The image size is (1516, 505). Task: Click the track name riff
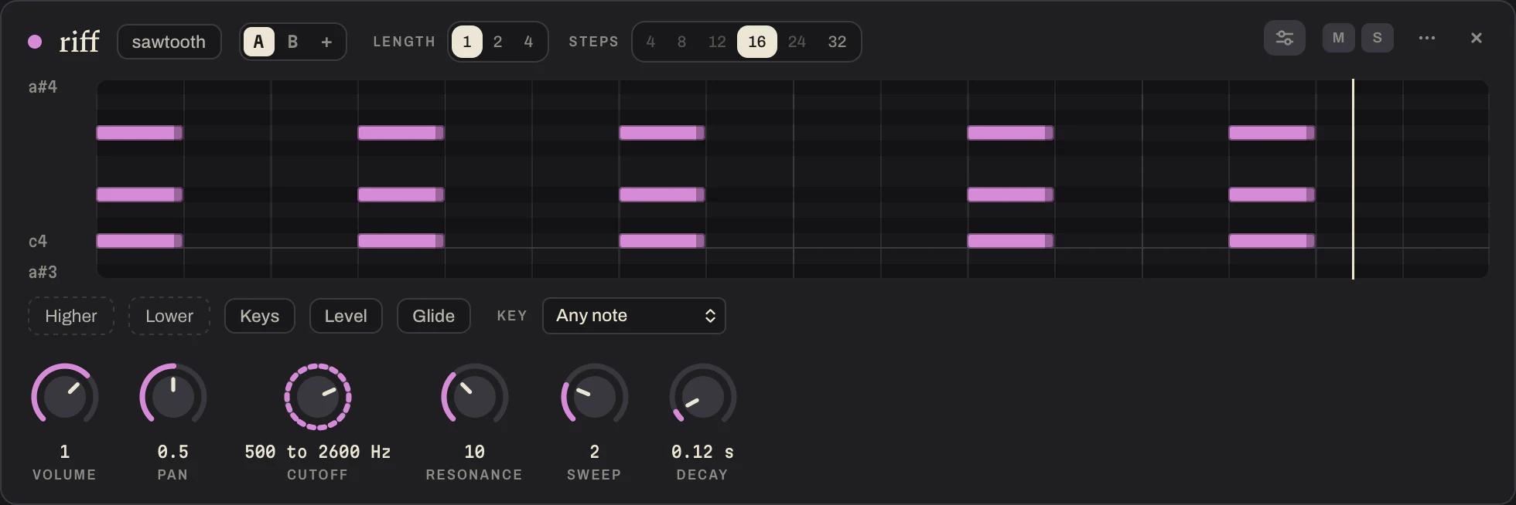[x=80, y=42]
